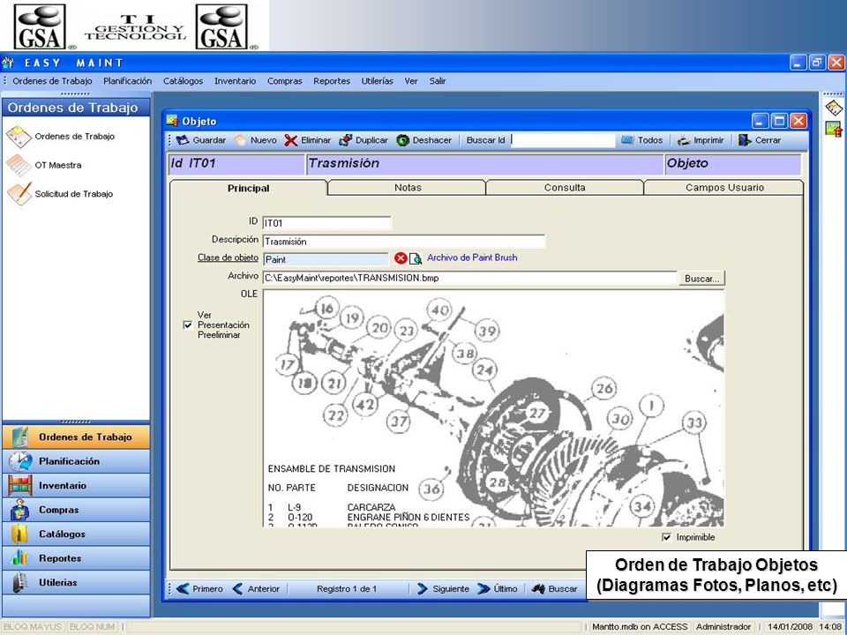Click the ID input field IT01
The height and width of the screenshot is (635, 847).
click(x=326, y=223)
